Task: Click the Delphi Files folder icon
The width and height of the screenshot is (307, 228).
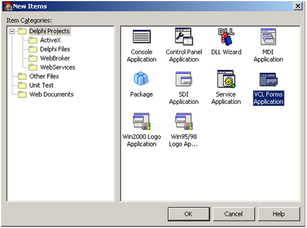Action: tap(33, 49)
